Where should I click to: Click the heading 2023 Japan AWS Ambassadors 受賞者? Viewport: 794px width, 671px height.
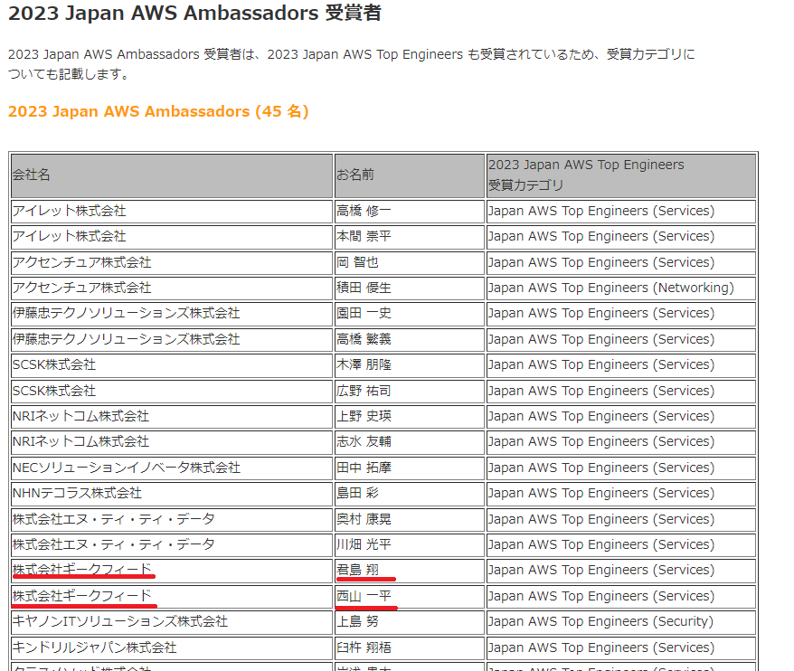(x=194, y=14)
